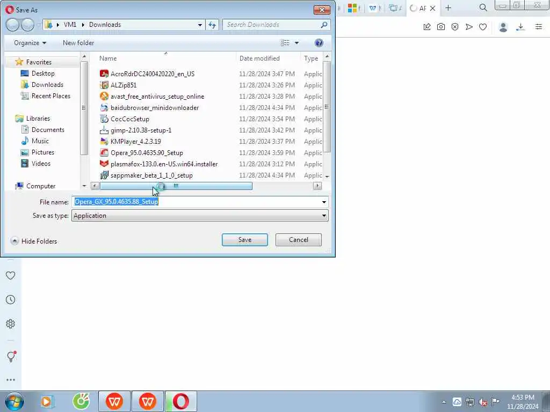The image size is (550, 412).
Task: Click Opera profile account icon
Action: click(503, 27)
